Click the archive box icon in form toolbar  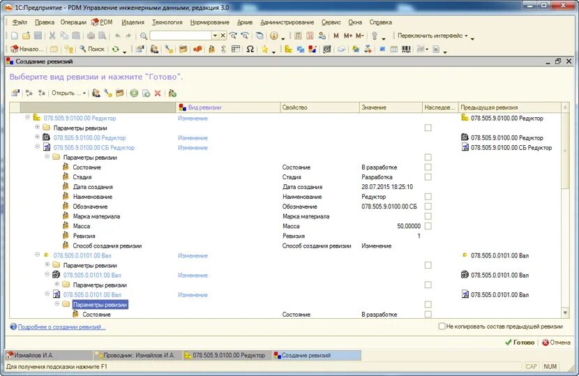120,93
